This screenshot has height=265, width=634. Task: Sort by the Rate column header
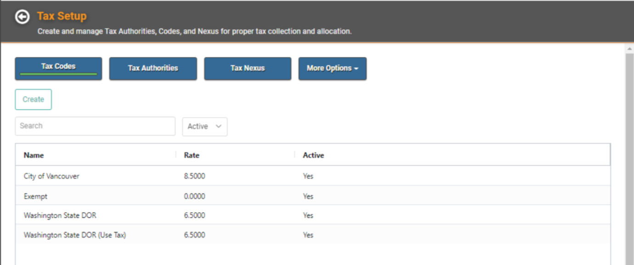192,155
